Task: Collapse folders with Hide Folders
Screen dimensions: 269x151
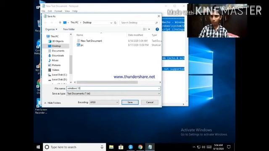Action: point(53,103)
